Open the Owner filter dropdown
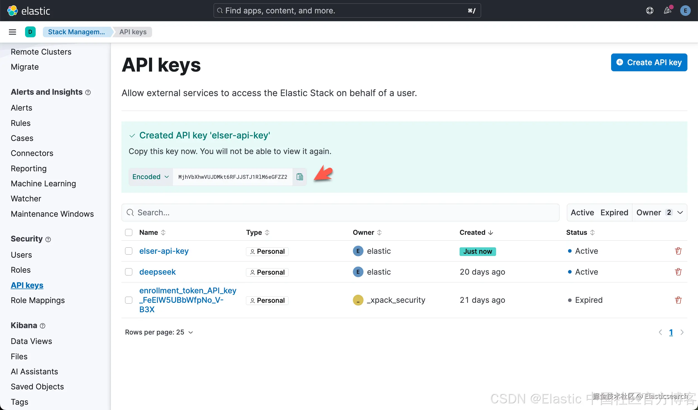The width and height of the screenshot is (698, 410). click(x=659, y=213)
